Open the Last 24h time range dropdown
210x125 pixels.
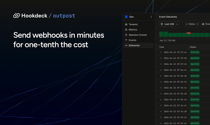tap(169, 24)
